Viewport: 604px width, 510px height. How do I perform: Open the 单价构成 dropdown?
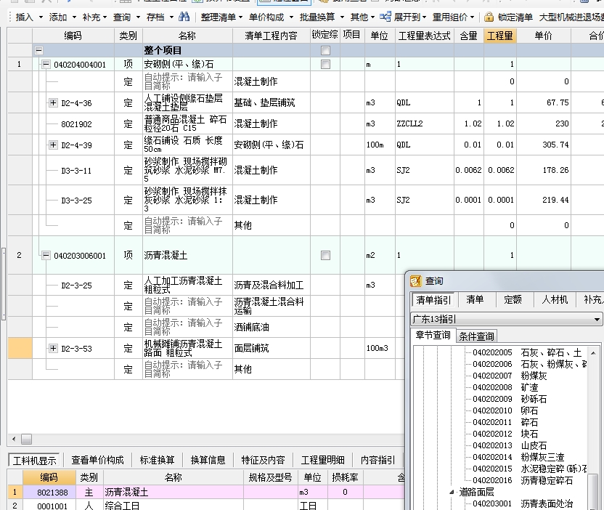pos(271,17)
